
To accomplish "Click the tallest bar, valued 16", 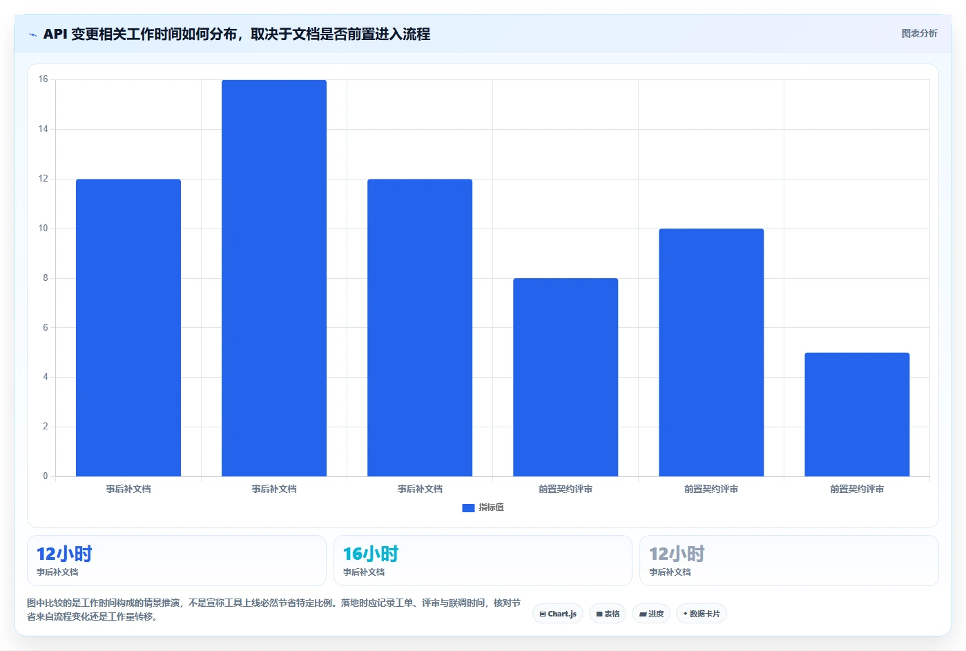I will 274,278.
